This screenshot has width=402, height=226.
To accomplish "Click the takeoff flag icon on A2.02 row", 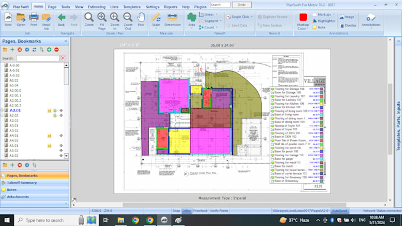I will 55,115.
